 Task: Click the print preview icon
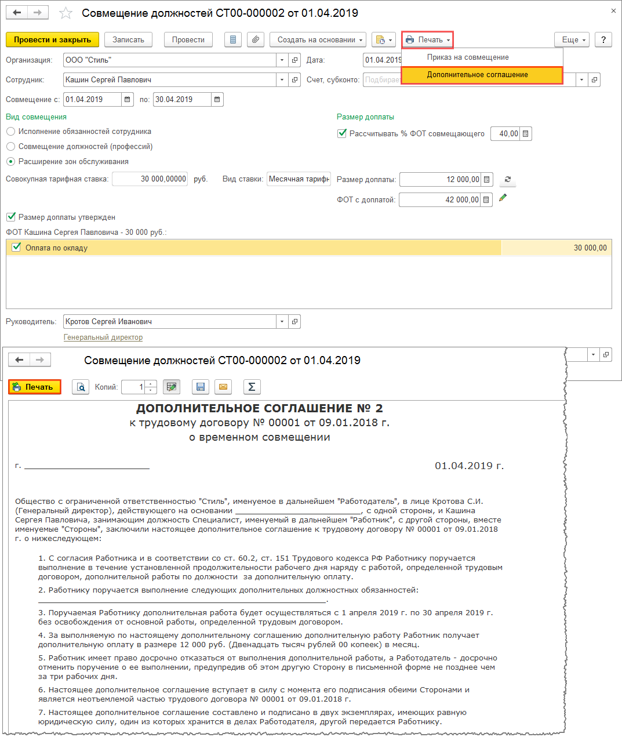81,387
